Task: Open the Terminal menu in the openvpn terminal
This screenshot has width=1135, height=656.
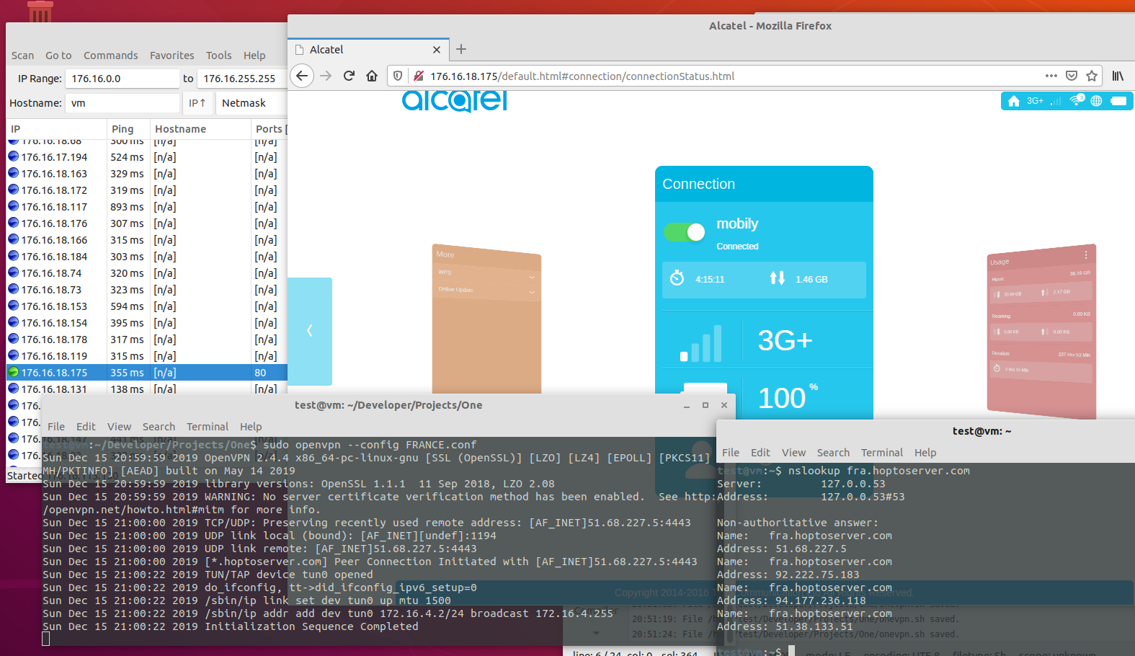Action: (208, 427)
